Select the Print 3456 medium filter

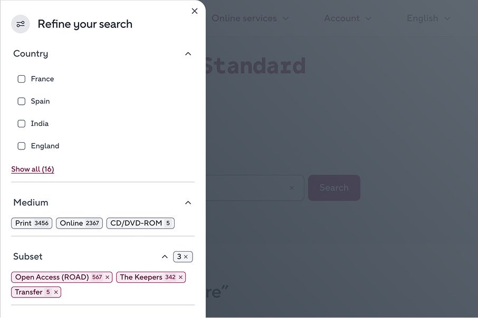[x=31, y=223]
